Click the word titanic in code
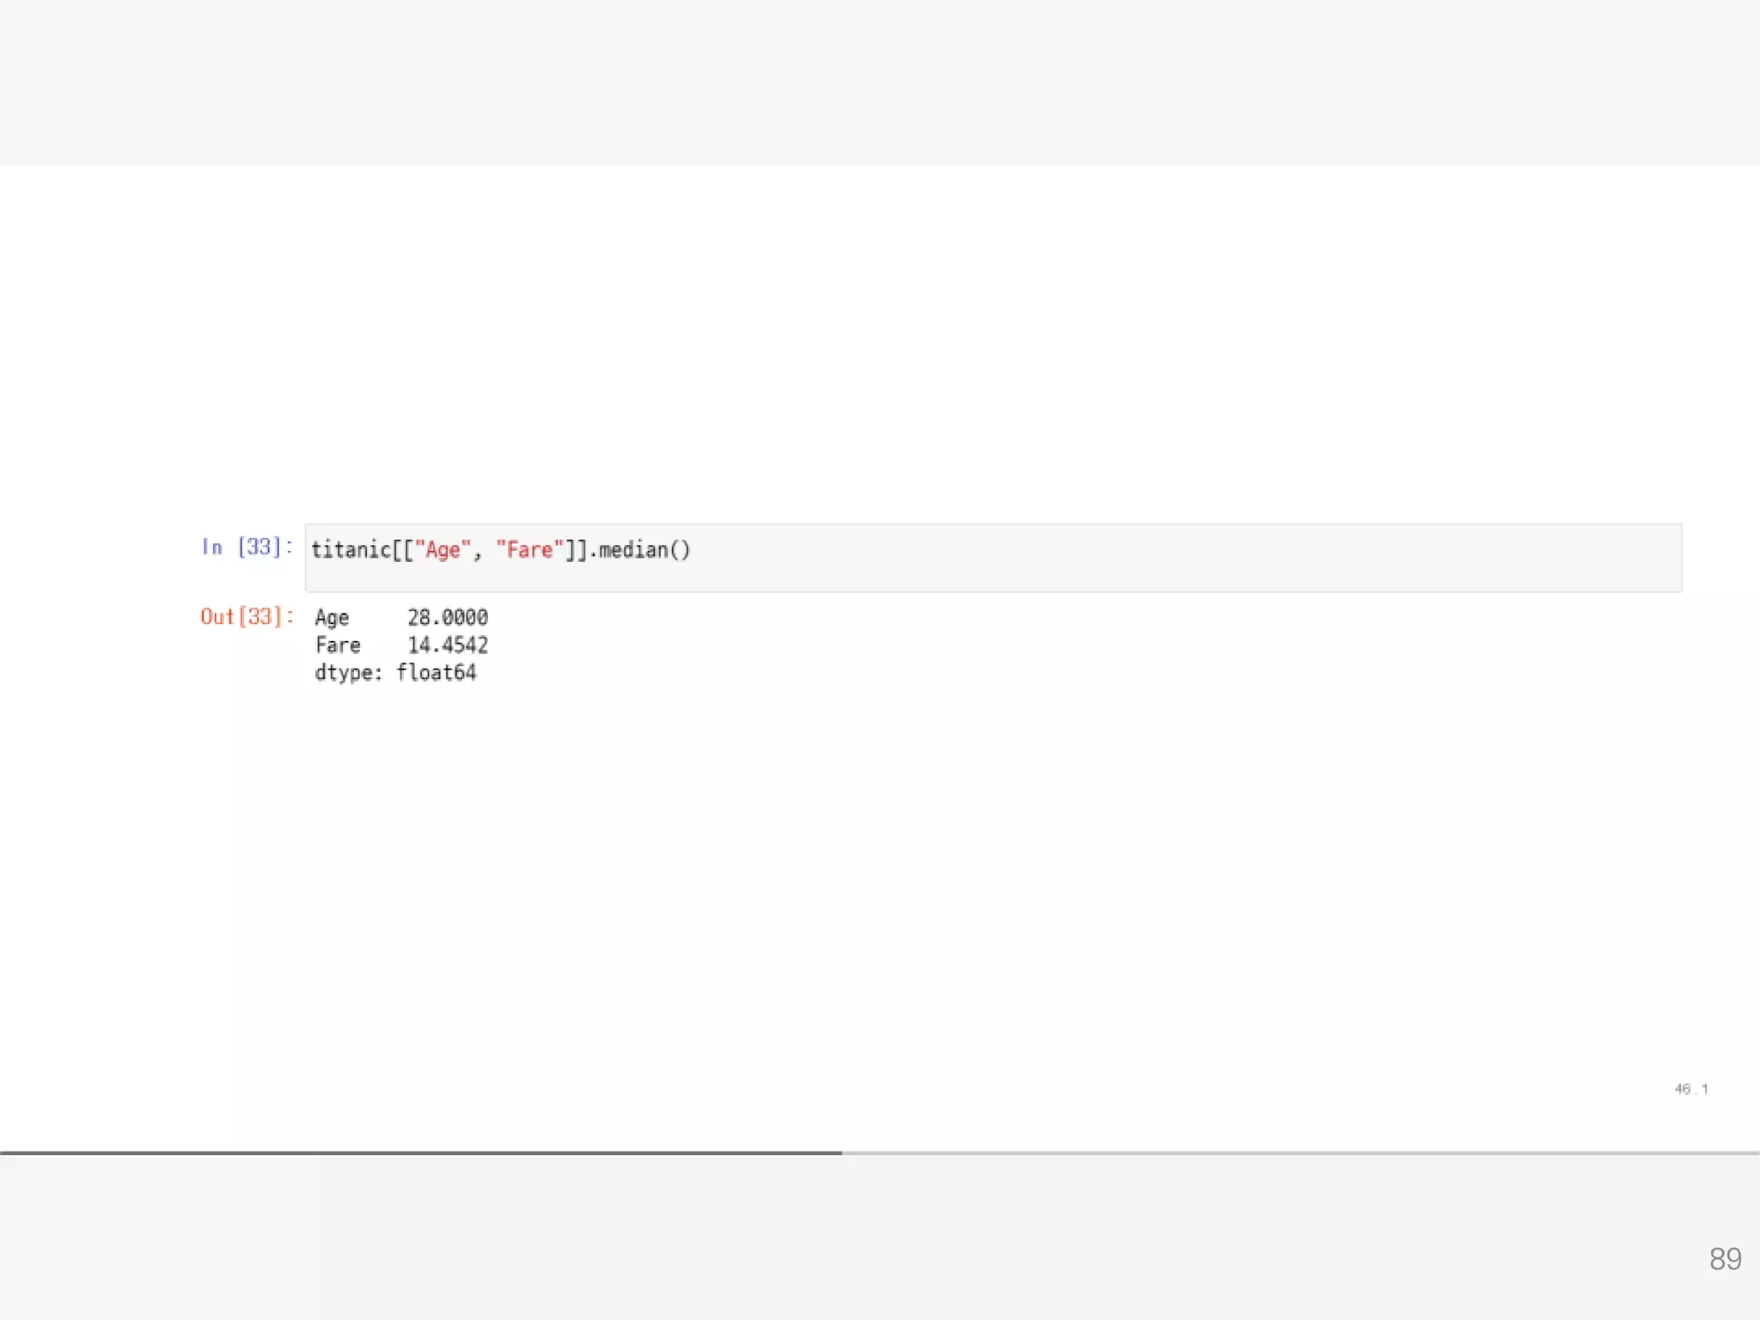This screenshot has height=1320, width=1760. 351,550
